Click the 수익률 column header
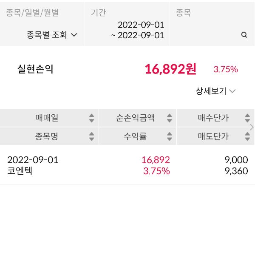 [x=135, y=136]
